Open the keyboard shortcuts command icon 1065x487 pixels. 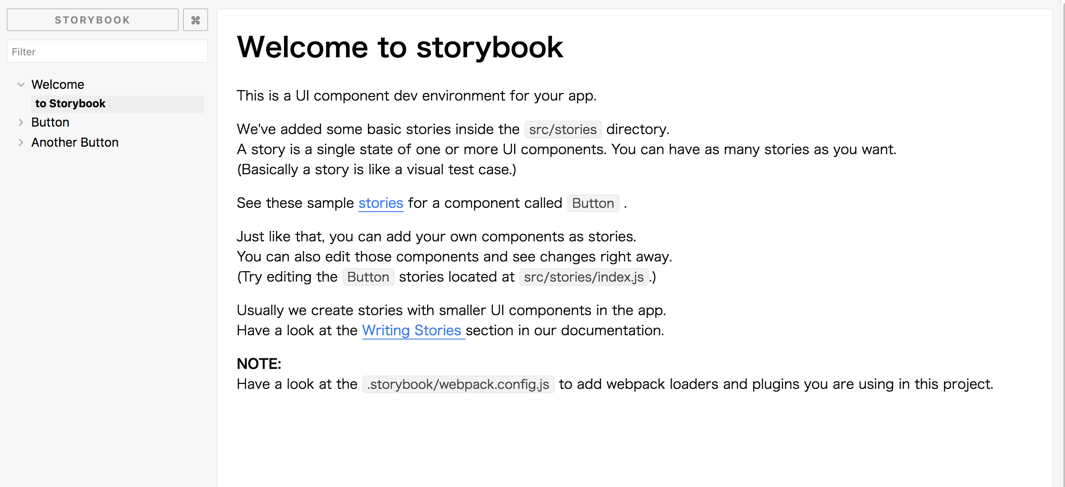[196, 20]
